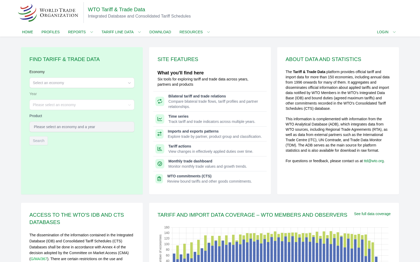Click the Monthly trade dashboard gauge icon
420x262 pixels.
(160, 164)
